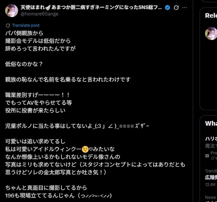Open avatar in Relevant people panel
This screenshot has width=217, height=202.
[x=211, y=33]
